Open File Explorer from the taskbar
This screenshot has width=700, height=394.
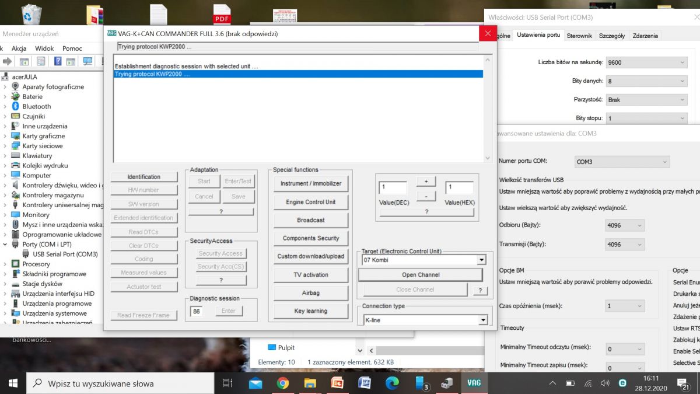coord(310,383)
